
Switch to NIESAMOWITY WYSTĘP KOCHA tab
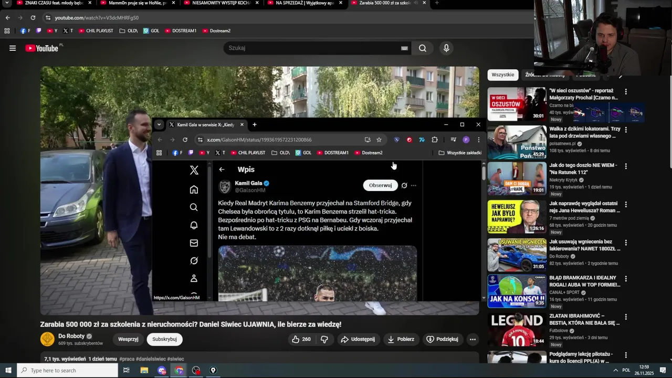point(220,3)
